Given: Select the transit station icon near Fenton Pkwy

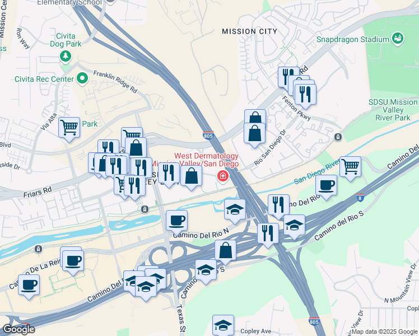Looking at the screenshot, I should coord(338,137).
